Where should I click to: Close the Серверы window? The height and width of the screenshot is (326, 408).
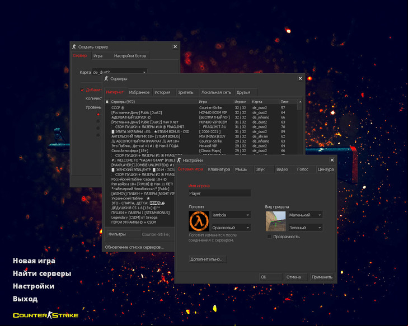301,78
